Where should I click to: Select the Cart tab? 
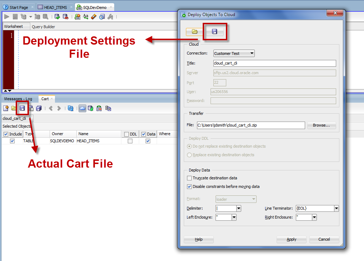pos(45,99)
